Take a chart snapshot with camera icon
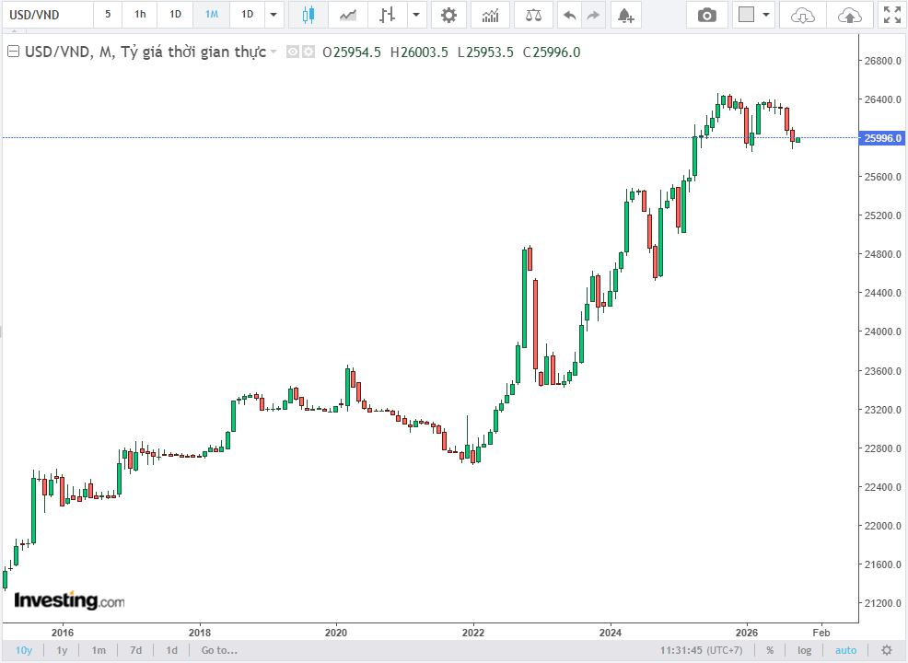Screen dimensions: 908x663 pyautogui.click(x=706, y=15)
